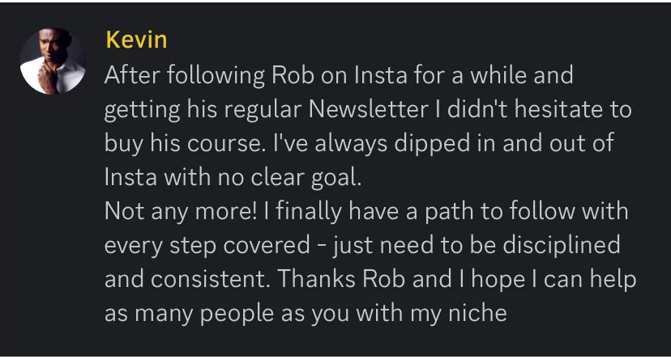Viewport: 671px width, 359px height.
Task: Open the Kevin username in yellow
Action: pos(136,40)
